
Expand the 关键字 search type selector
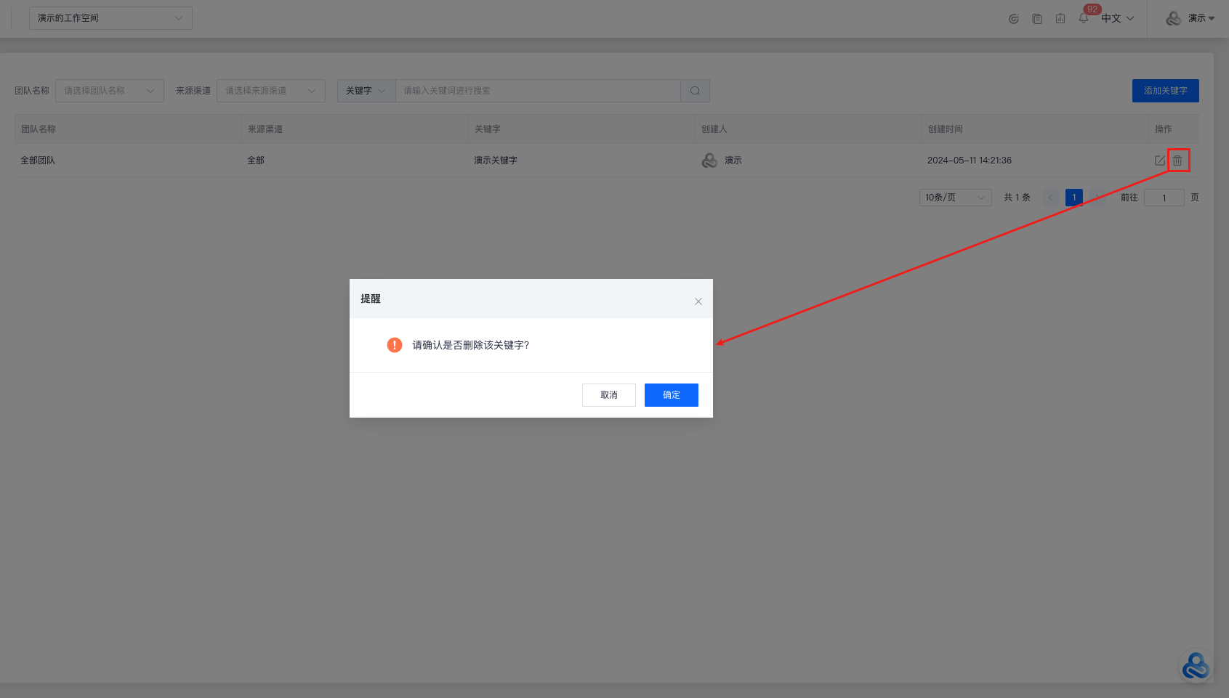[x=366, y=91]
